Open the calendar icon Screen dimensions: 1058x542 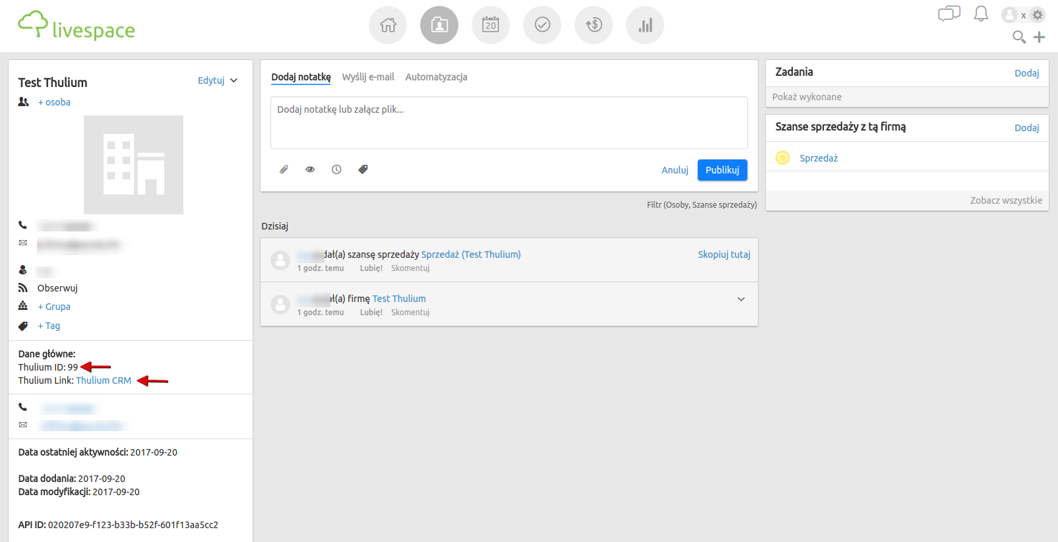click(491, 25)
